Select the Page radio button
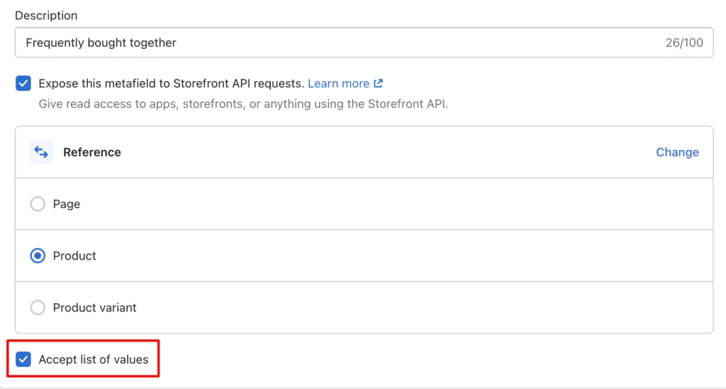726x389 pixels. 38,204
